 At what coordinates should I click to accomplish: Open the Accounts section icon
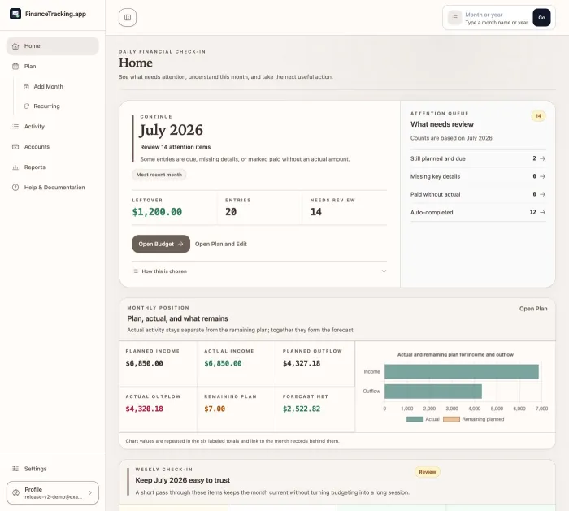pyautogui.click(x=15, y=147)
